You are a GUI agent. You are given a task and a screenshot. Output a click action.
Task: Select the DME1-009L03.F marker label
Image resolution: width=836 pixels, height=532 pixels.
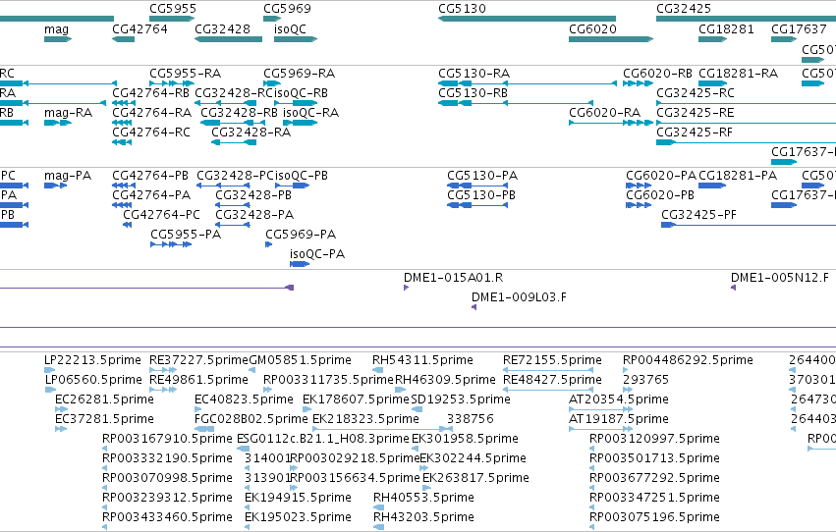tap(520, 297)
